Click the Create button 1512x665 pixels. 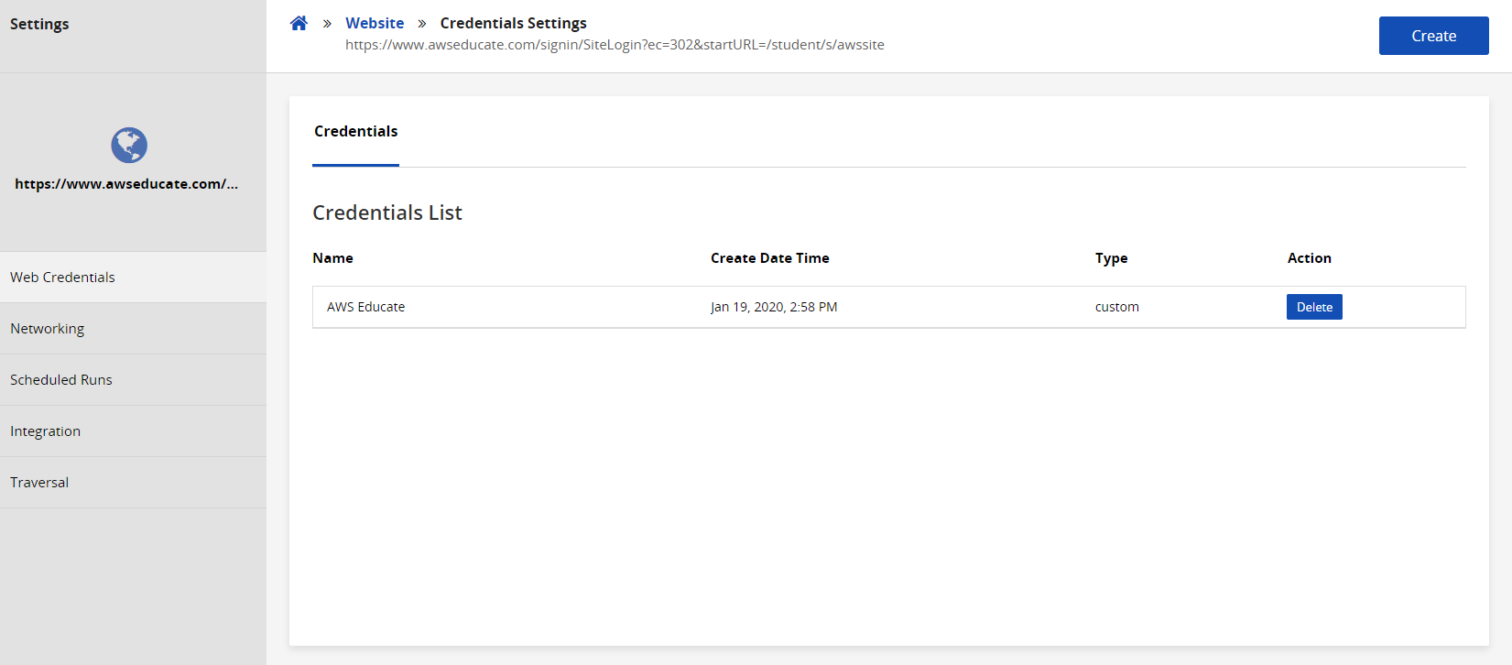coord(1433,36)
